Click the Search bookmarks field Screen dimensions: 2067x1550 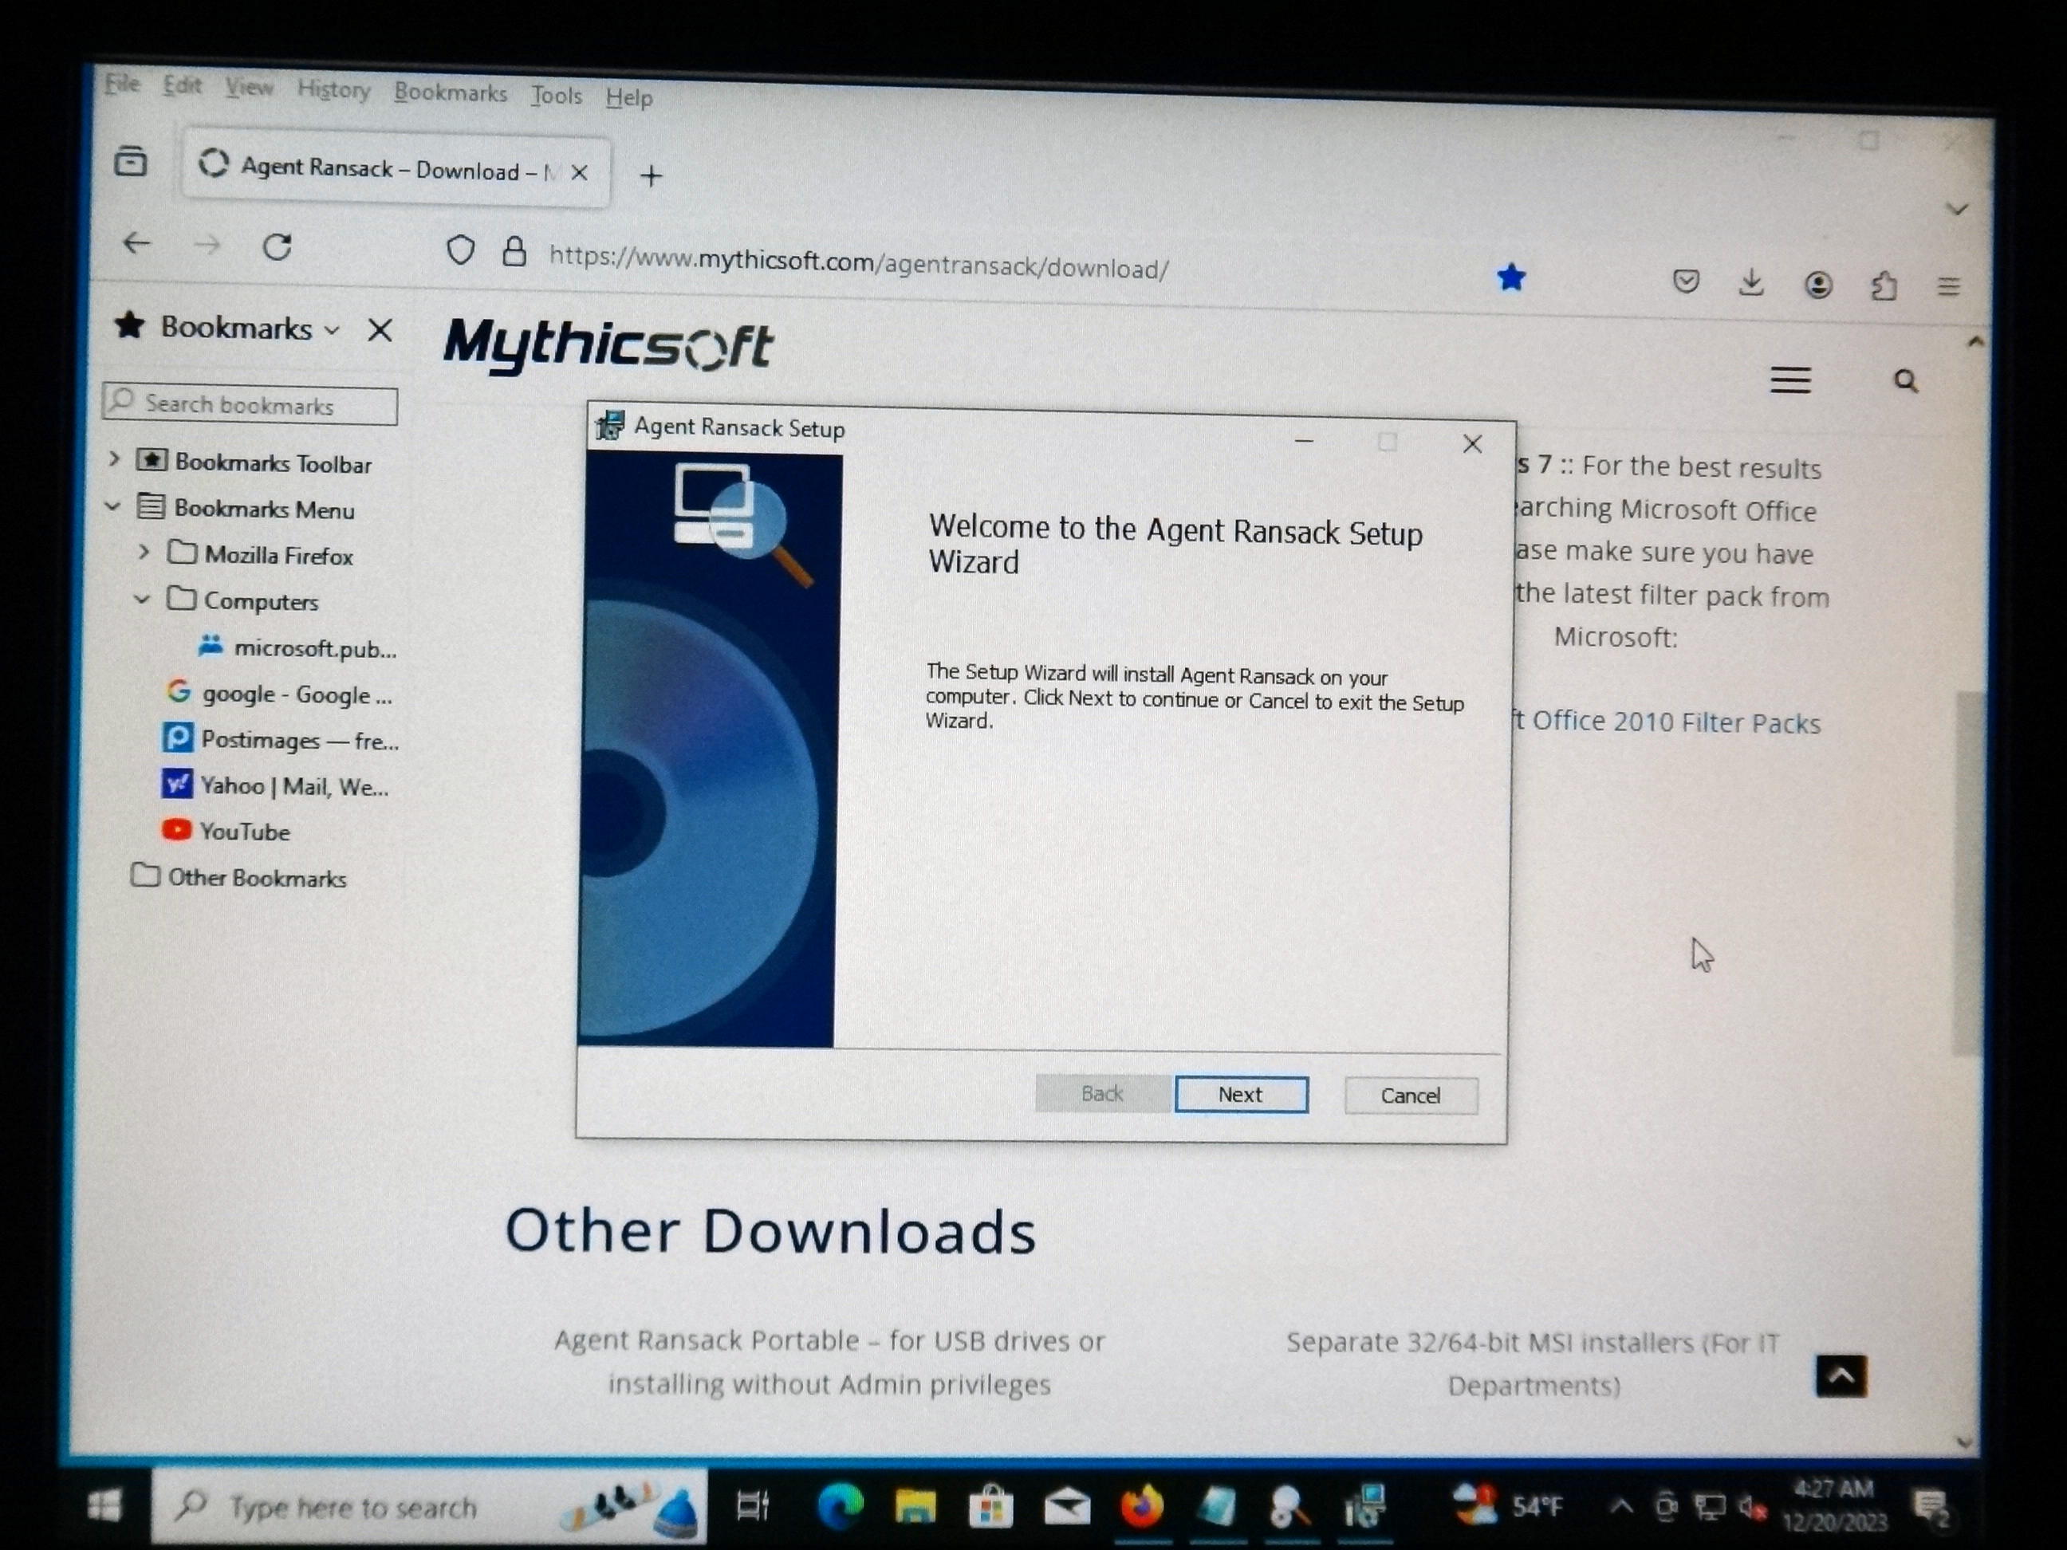(x=250, y=404)
